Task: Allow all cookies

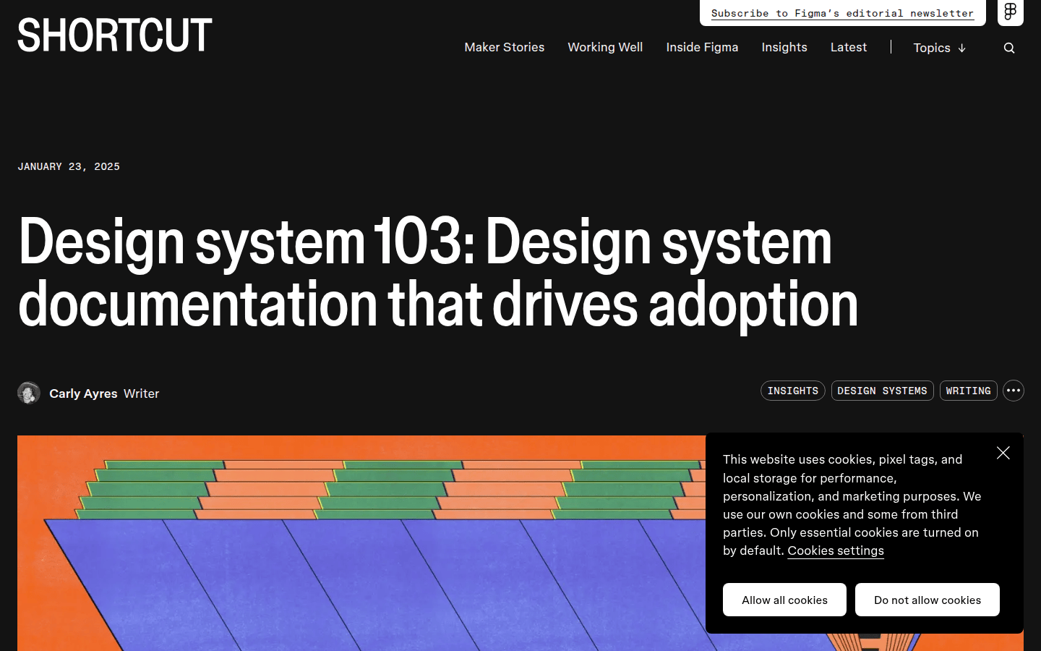Action: tap(784, 600)
